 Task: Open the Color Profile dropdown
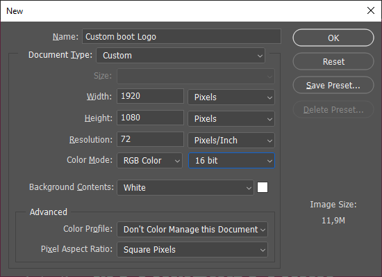[192, 230]
